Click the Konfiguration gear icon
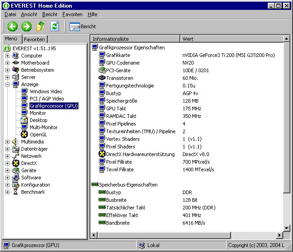This screenshot has height=252, width=293. tap(16, 185)
